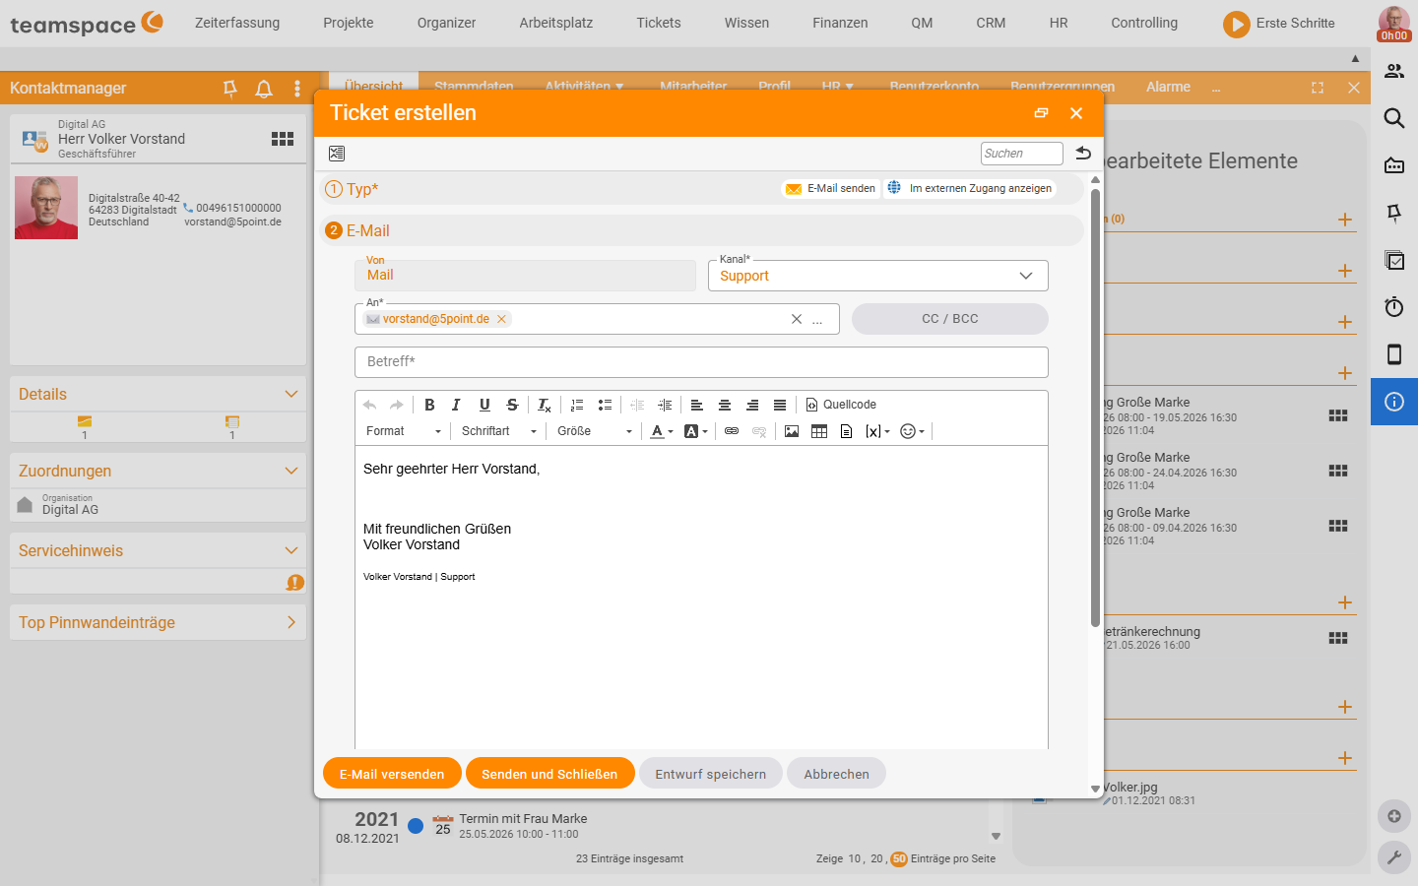Image resolution: width=1418 pixels, height=886 pixels.
Task: Increase indent in email editor
Action: pyautogui.click(x=665, y=405)
